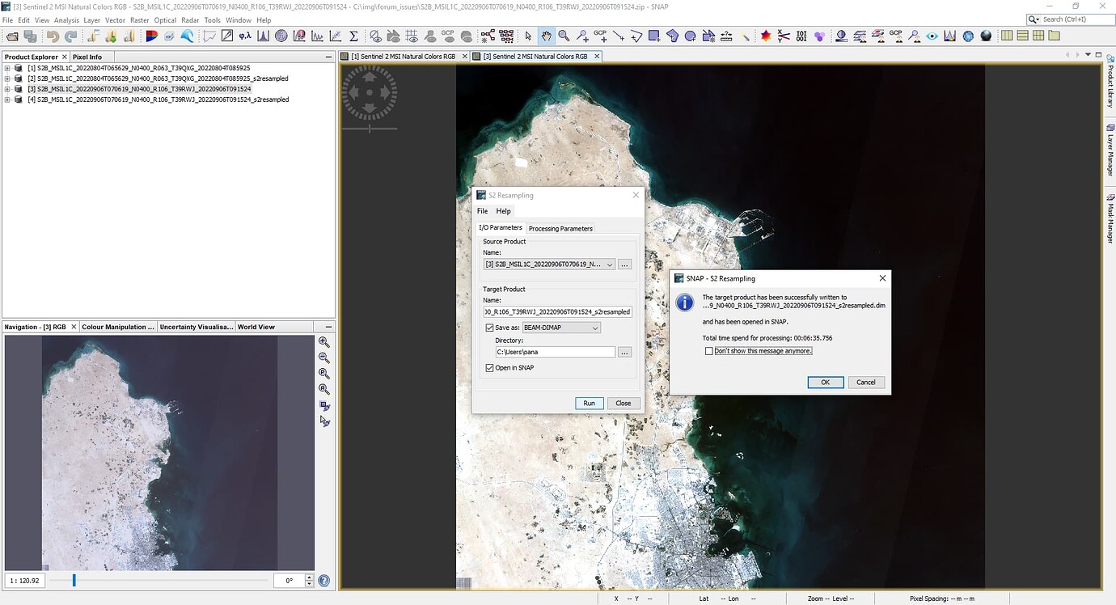Select the Magic Wand tool
This screenshot has height=605, width=1116.
tap(746, 35)
